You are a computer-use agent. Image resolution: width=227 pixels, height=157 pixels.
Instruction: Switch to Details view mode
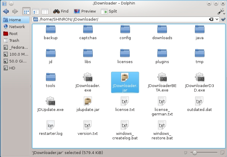(x=36, y=11)
